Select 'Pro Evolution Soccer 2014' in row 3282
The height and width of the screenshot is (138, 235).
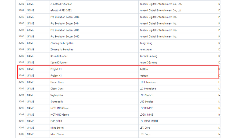pyautogui.click(x=65, y=17)
